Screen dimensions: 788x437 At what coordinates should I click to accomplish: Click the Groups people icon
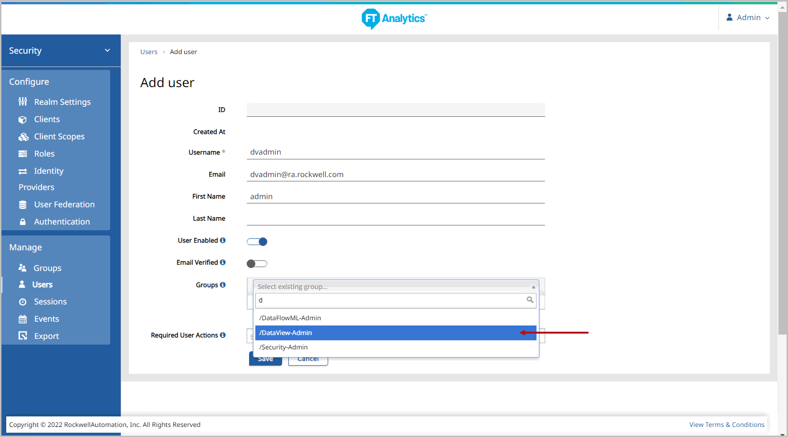coord(23,268)
